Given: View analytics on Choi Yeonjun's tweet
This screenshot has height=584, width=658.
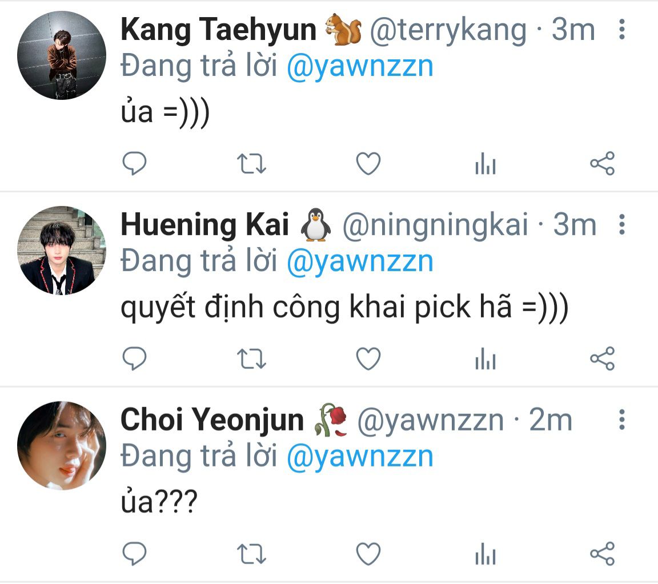Looking at the screenshot, I should coord(486,554).
